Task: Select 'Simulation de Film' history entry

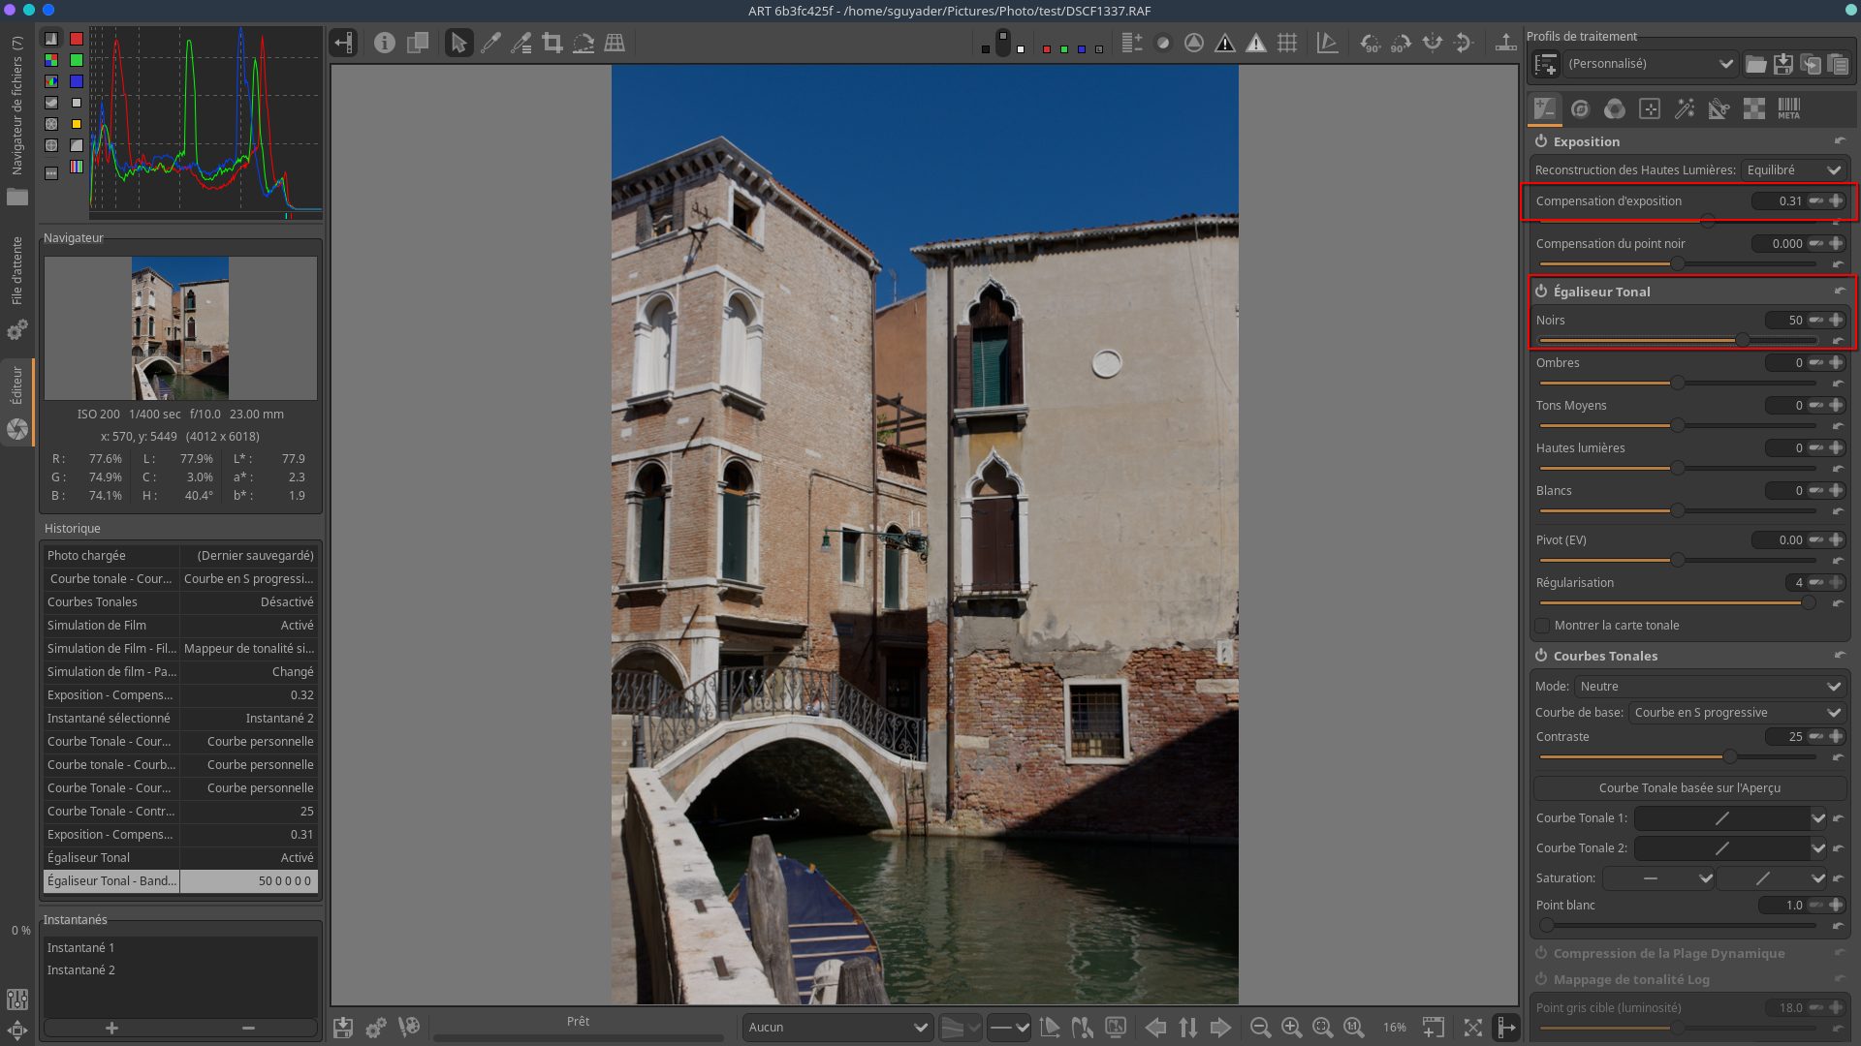Action: click(x=180, y=626)
